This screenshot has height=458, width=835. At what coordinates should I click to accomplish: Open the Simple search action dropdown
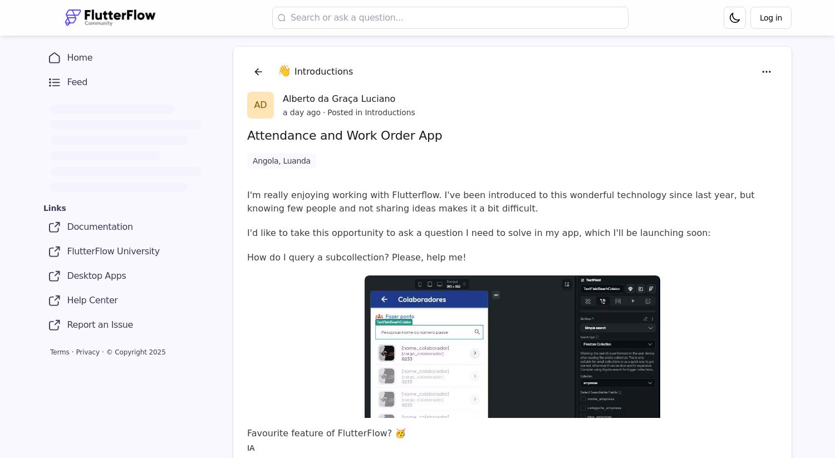click(x=617, y=328)
